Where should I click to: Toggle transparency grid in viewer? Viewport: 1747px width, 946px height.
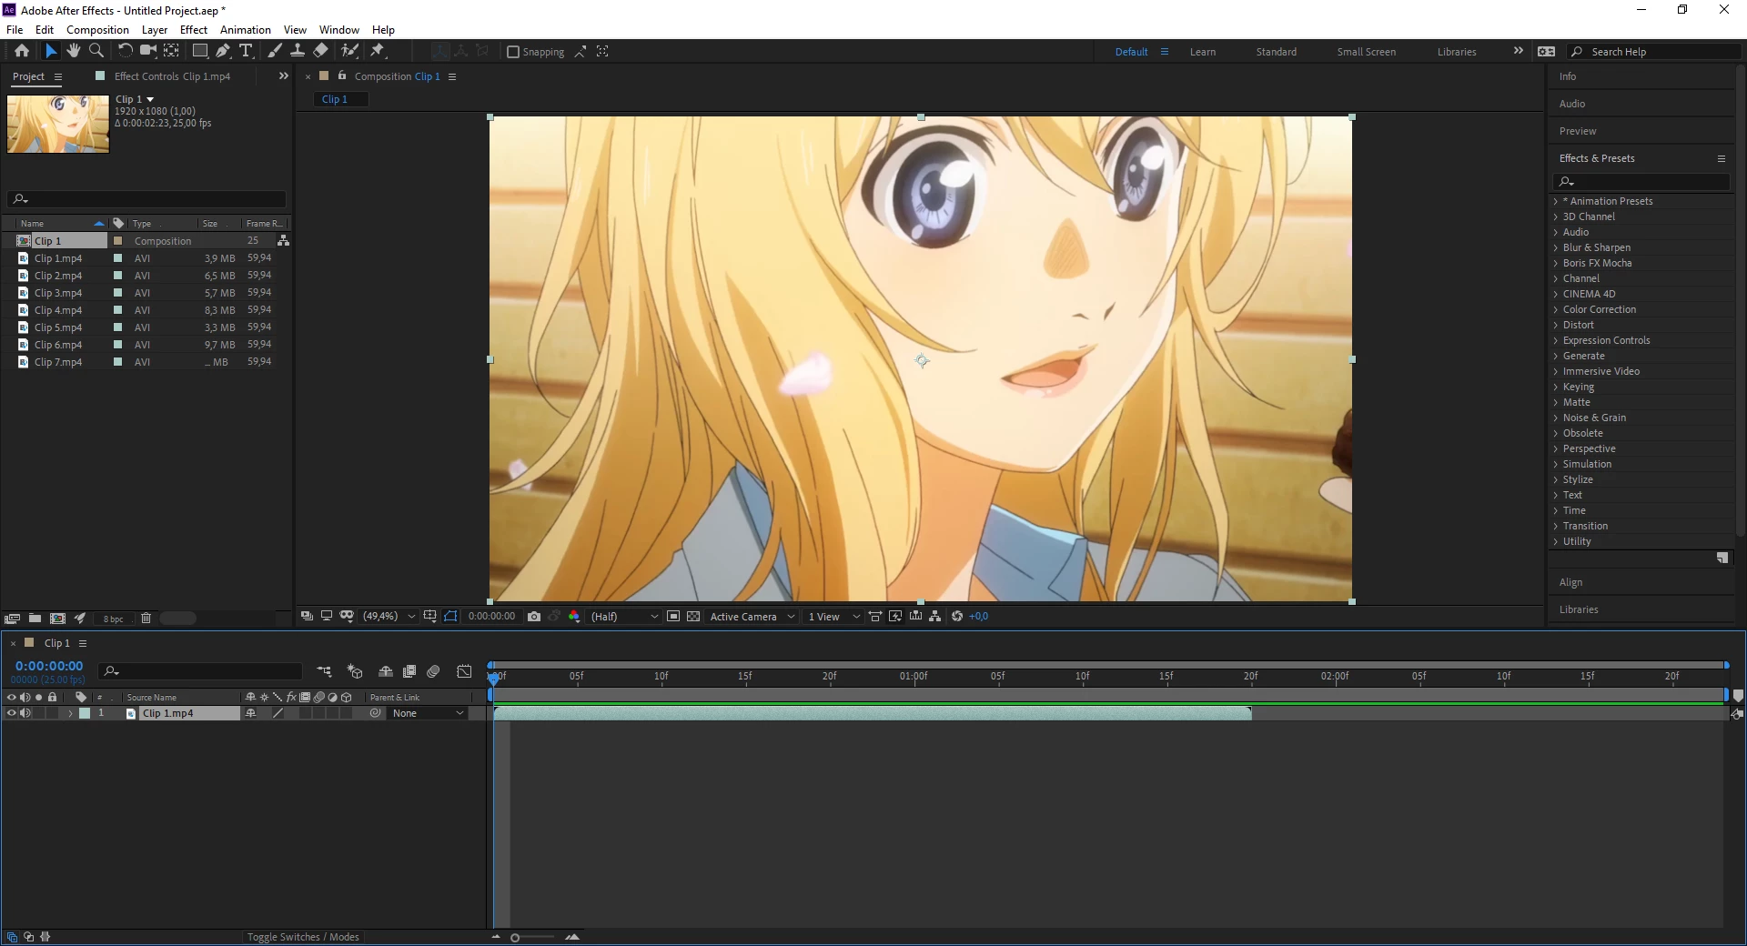693,616
